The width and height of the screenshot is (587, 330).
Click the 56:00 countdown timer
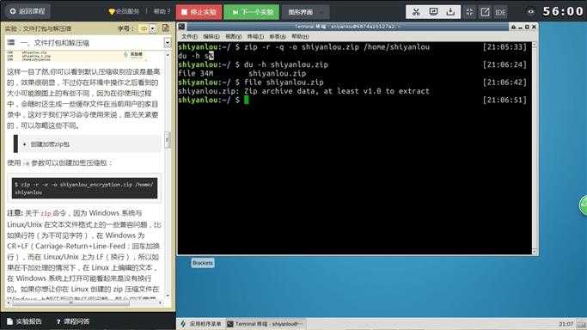click(563, 11)
